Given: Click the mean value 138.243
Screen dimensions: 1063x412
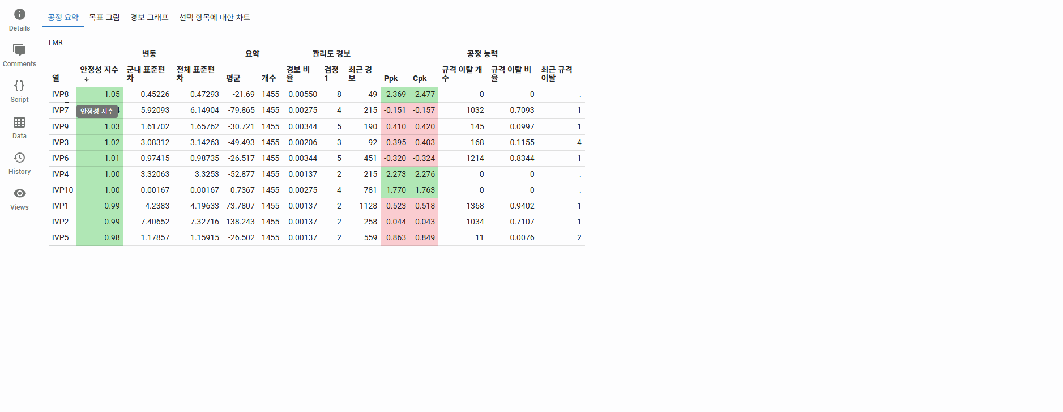Looking at the screenshot, I should click(240, 222).
